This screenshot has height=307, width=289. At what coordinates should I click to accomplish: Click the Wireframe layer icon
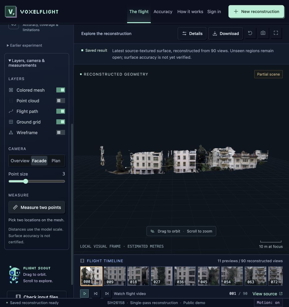coord(11,132)
